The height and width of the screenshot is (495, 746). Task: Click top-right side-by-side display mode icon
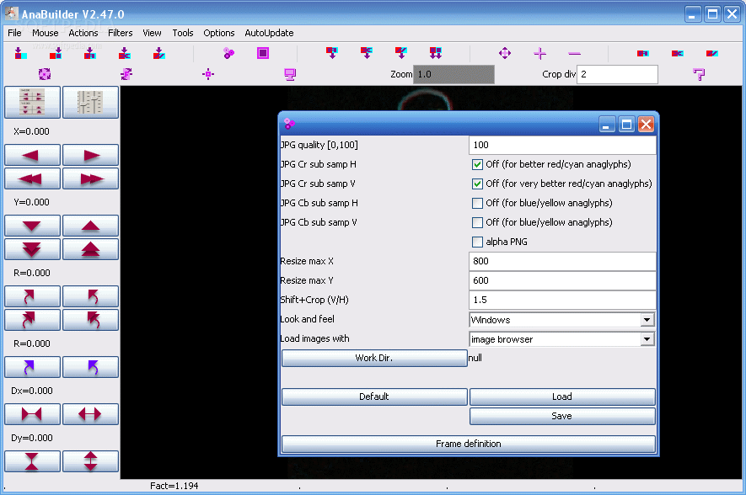pyautogui.click(x=643, y=53)
